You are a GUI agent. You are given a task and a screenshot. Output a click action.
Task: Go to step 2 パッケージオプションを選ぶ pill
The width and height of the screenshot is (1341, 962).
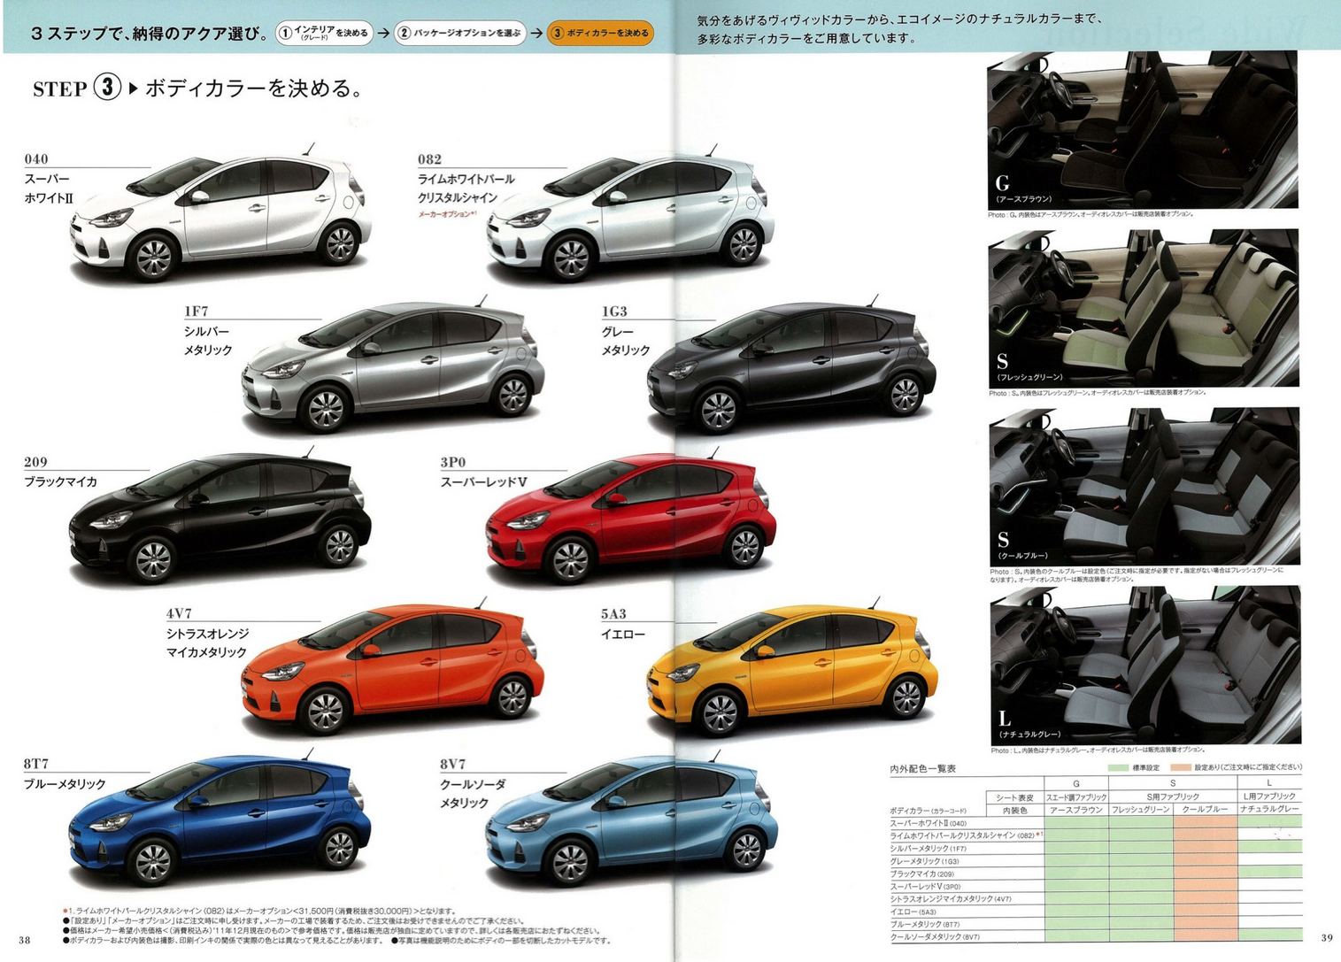(x=459, y=34)
